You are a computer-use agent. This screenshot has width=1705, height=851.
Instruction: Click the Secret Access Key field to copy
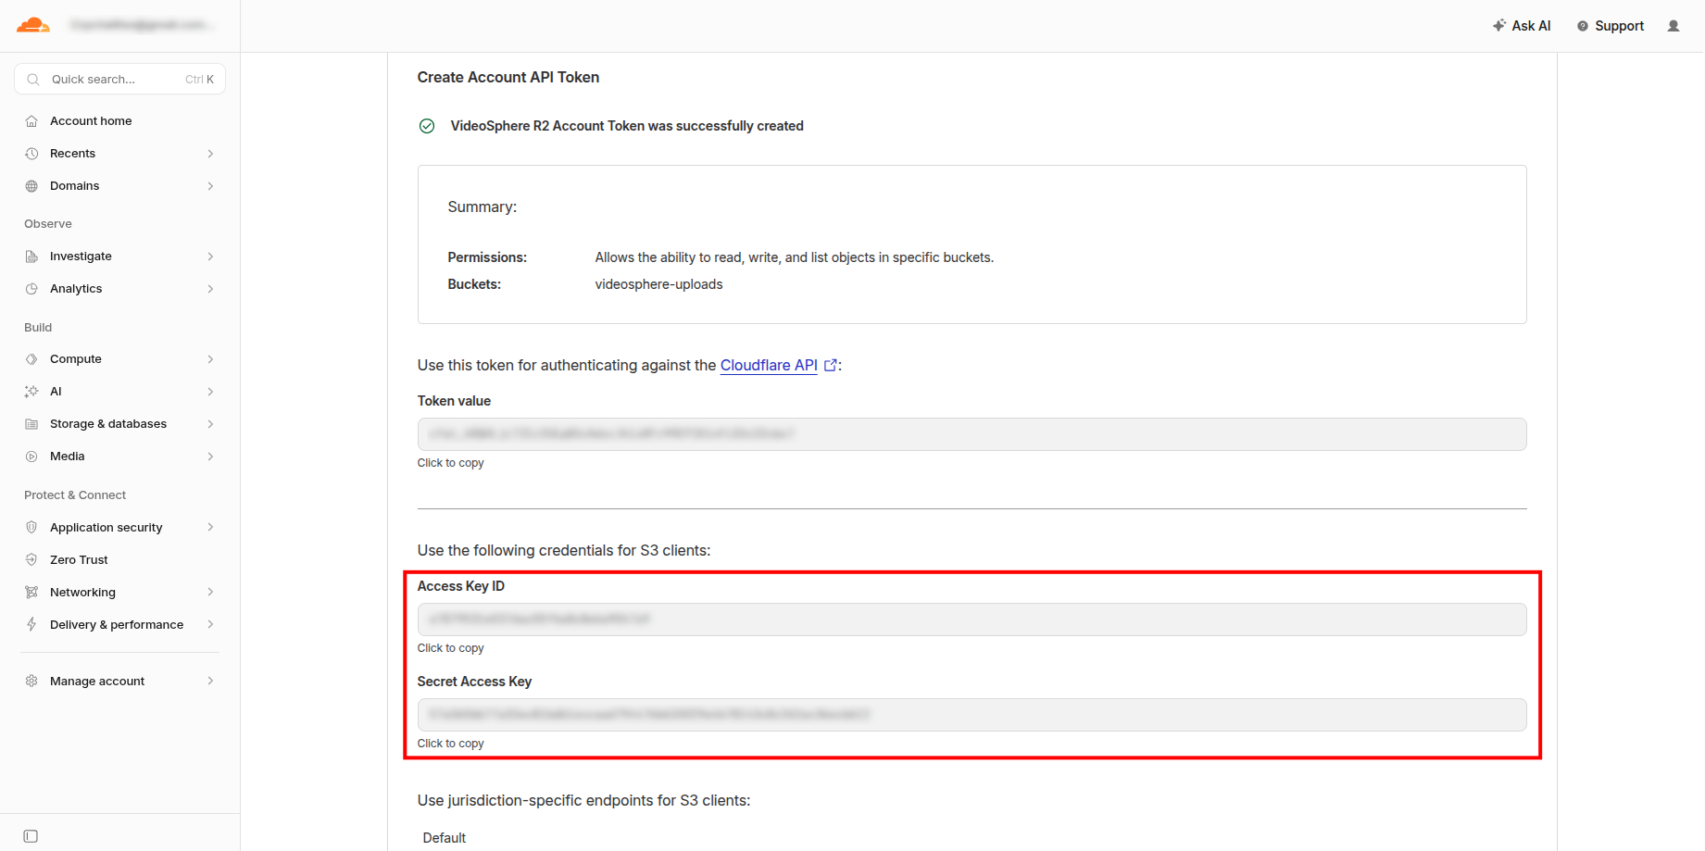click(x=972, y=715)
